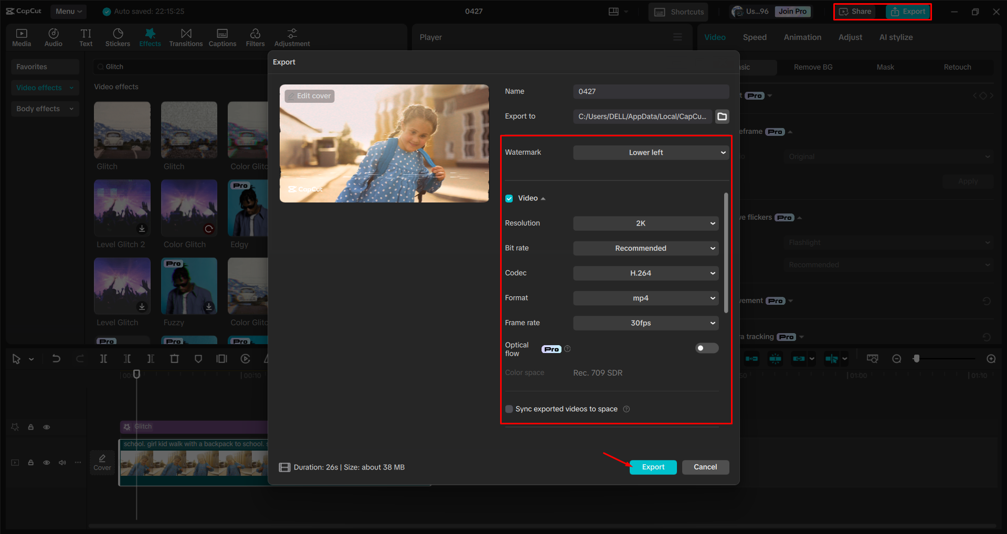Viewport: 1007px width, 534px height.
Task: Edit the export name field showing 0427
Action: pos(651,91)
